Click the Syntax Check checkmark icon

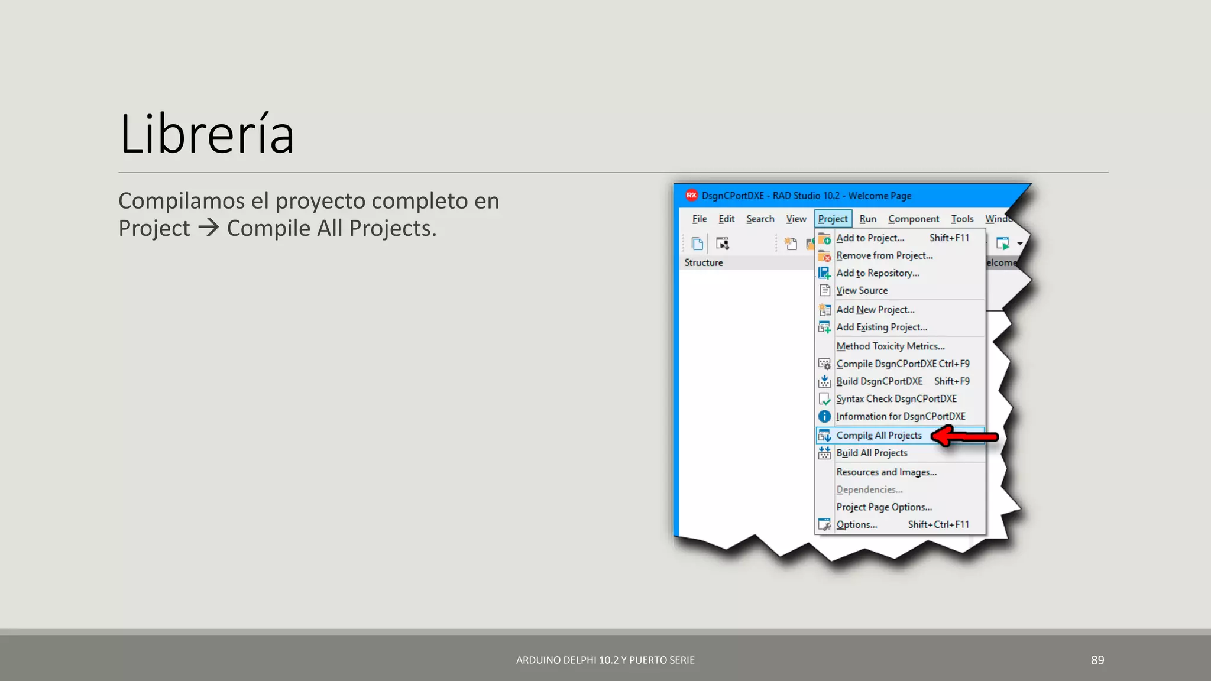click(x=824, y=399)
